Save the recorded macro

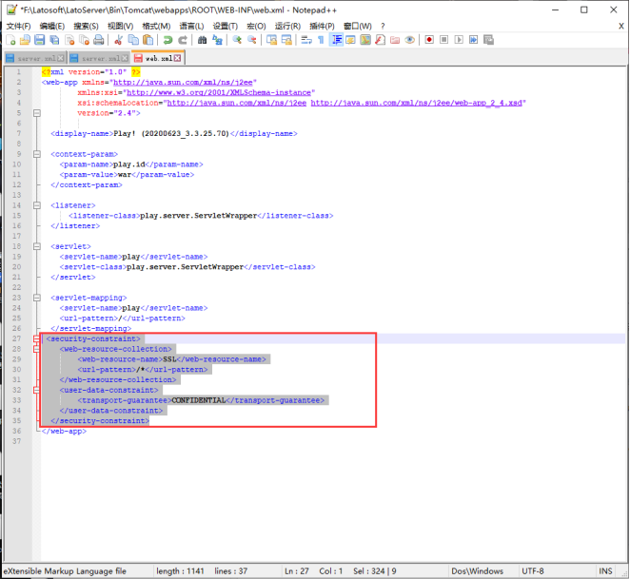pos(488,40)
